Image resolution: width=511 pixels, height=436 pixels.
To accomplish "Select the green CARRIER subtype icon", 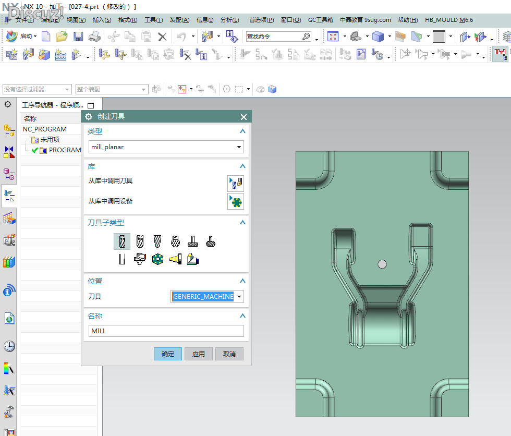I will 157,259.
